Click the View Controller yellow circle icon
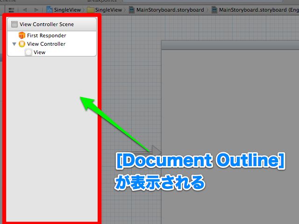 22,44
